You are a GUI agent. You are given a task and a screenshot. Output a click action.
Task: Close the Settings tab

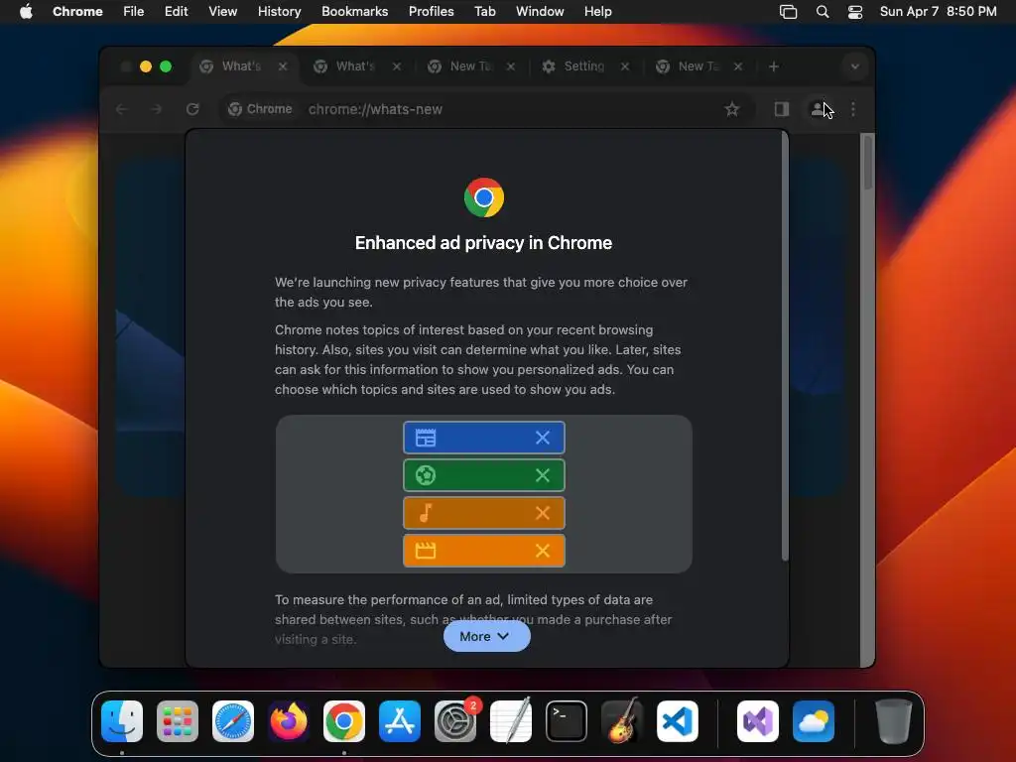point(625,66)
